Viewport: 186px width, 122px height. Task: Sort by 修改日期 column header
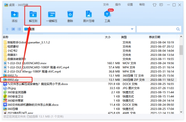(x=154, y=37)
